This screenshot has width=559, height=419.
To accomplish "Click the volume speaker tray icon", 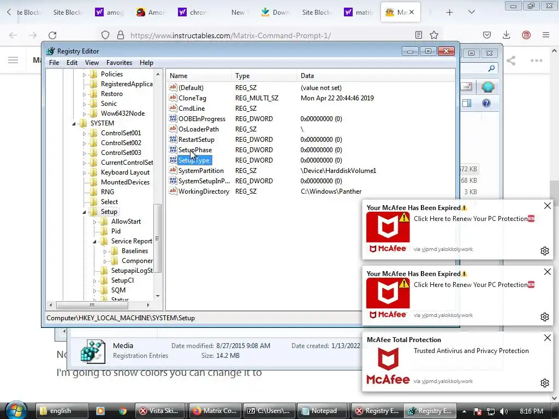I will point(504,411).
